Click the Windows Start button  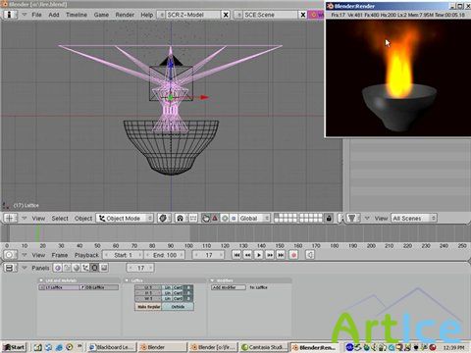14,347
